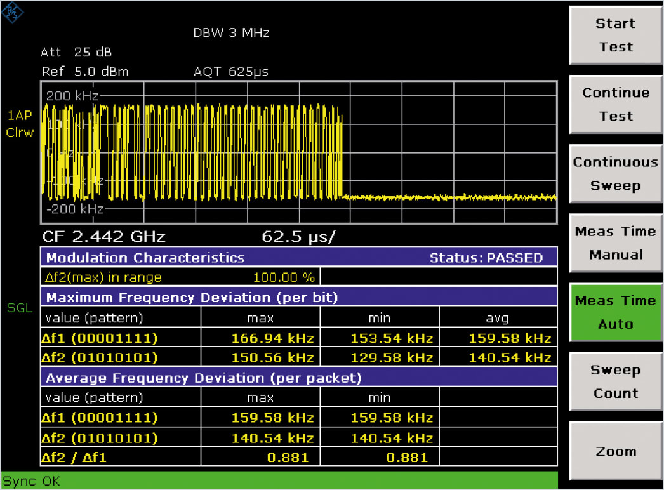Click the 62.5 µs/ time scale label

[x=298, y=236]
